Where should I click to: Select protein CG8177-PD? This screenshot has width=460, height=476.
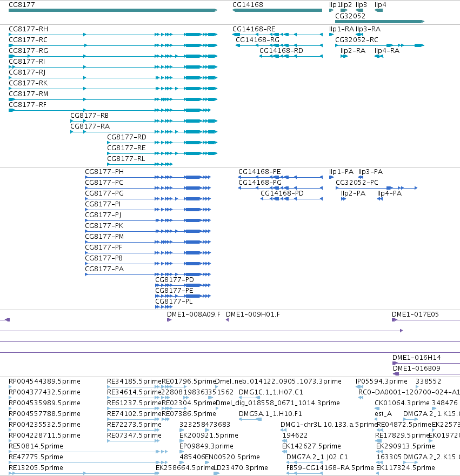174,280
